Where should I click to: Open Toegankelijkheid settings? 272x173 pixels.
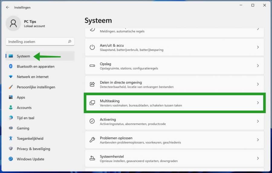40,138
